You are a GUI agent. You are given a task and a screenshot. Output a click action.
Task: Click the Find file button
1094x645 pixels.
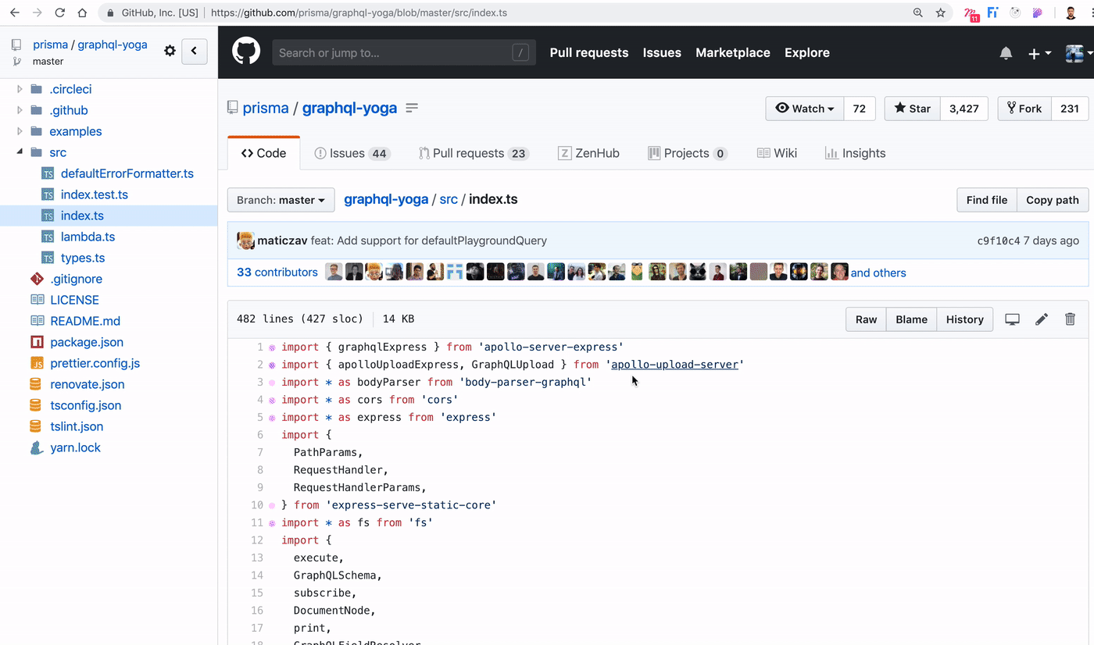click(x=986, y=200)
